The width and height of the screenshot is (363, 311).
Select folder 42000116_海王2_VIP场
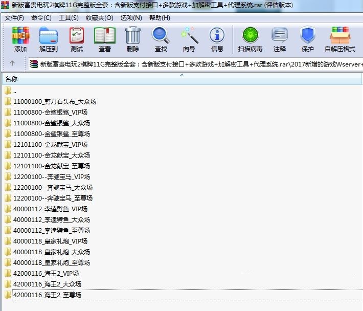(x=46, y=274)
